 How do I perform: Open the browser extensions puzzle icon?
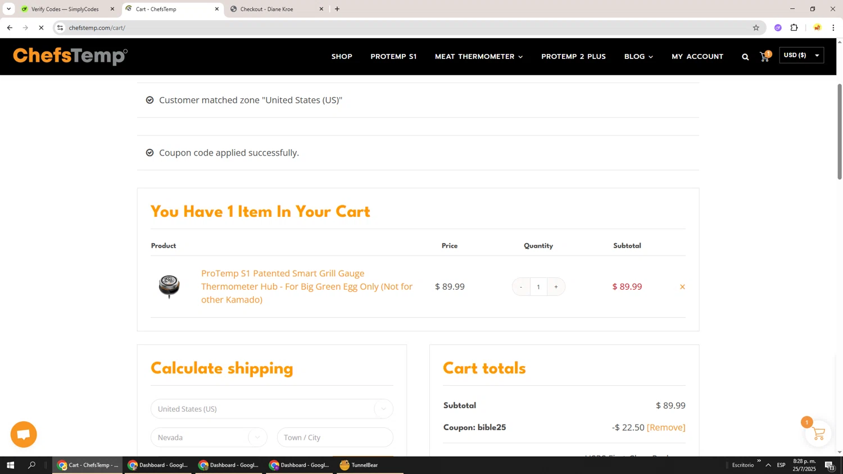[794, 28]
